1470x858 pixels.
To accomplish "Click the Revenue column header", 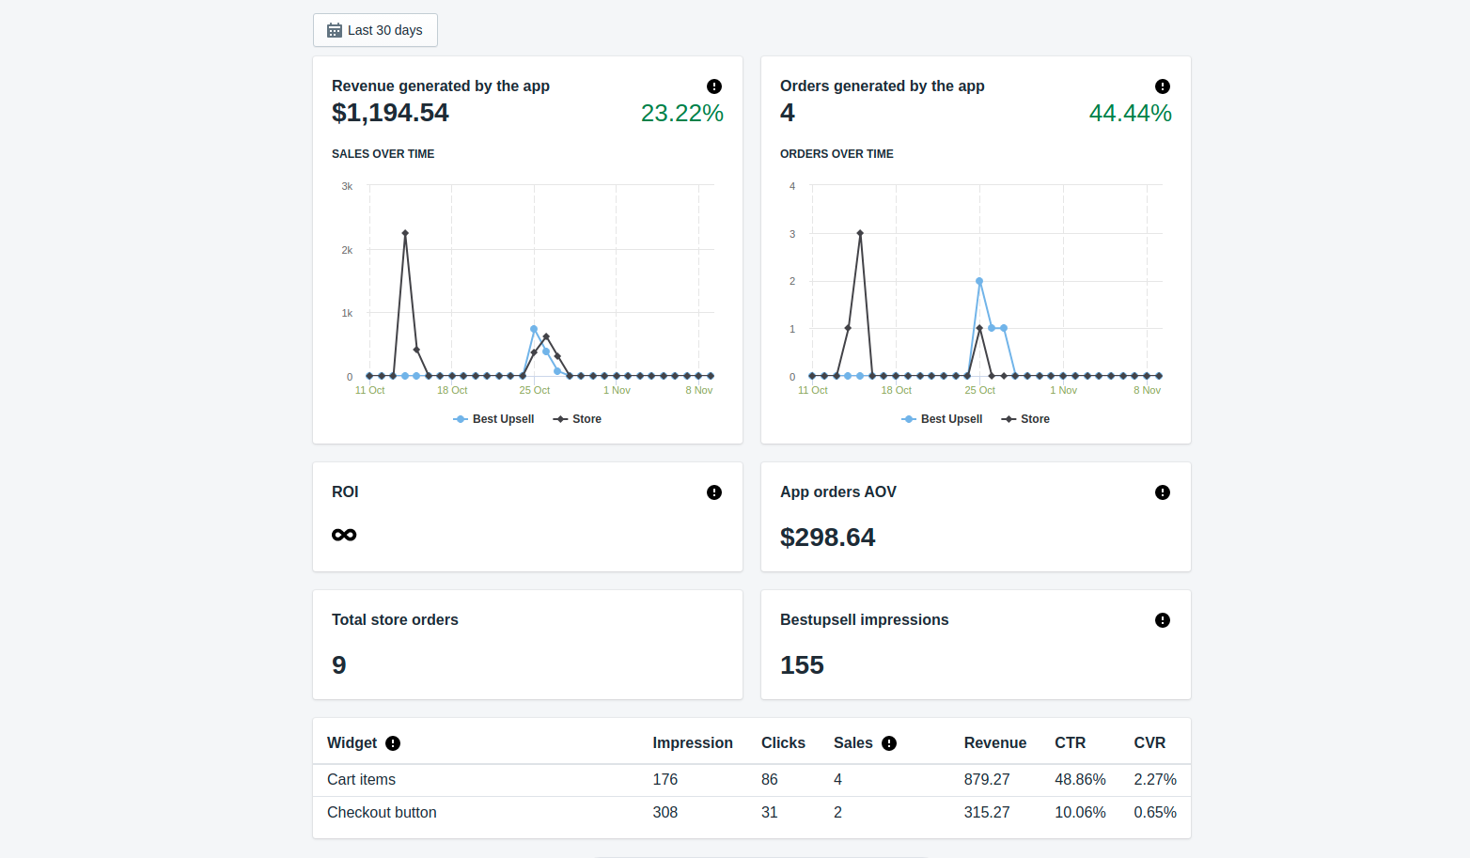I will [x=995, y=743].
